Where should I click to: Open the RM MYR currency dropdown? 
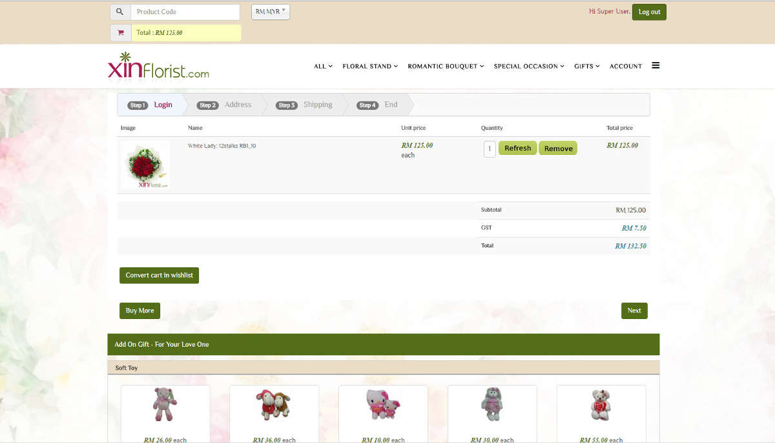pyautogui.click(x=270, y=12)
